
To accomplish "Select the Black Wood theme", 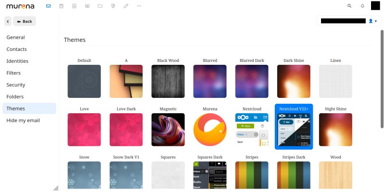I will [168, 81].
